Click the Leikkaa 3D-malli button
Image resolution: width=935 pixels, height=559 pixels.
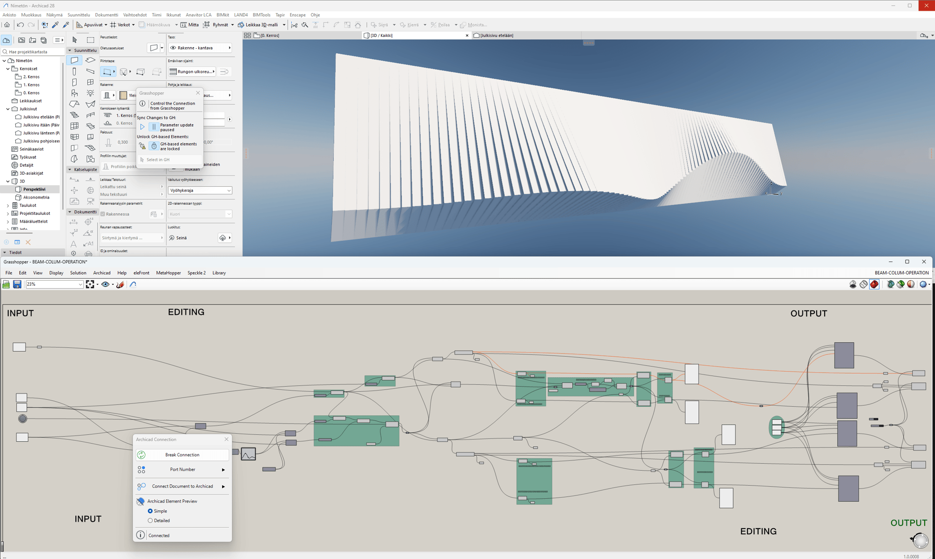258,25
